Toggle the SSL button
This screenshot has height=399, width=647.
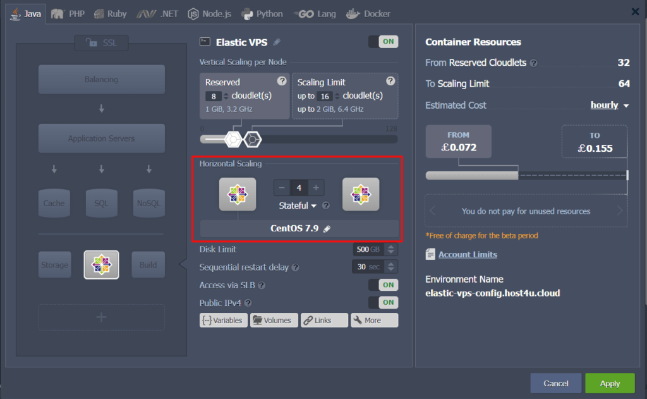102,43
